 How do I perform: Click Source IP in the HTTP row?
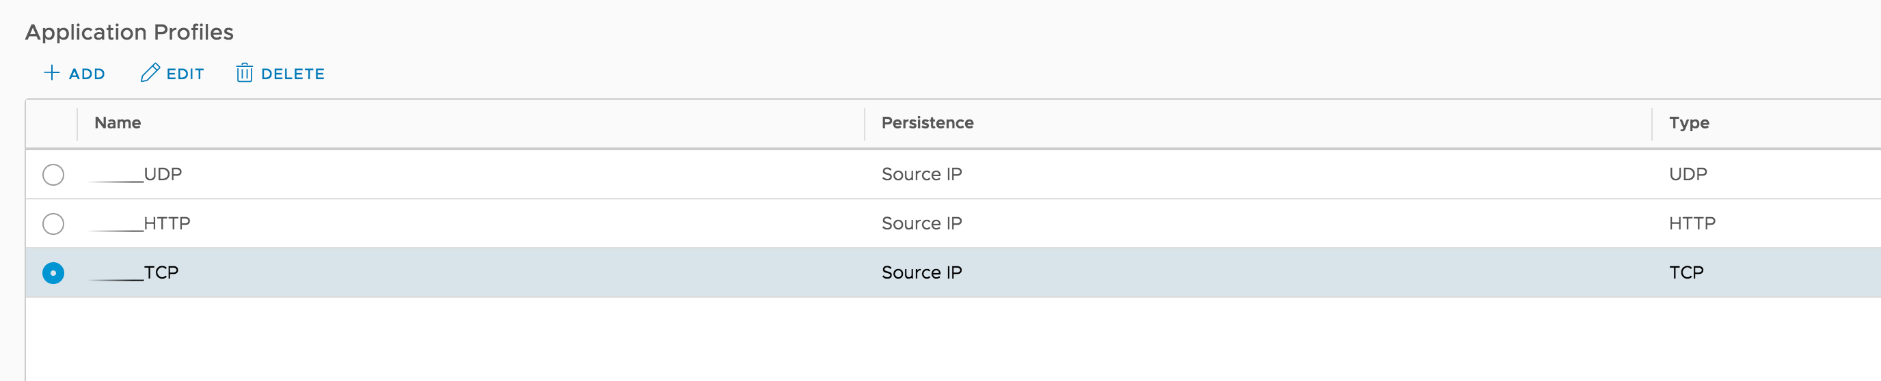[x=921, y=223]
